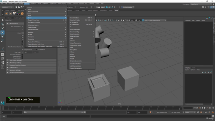Image resolution: width=215 pixels, height=121 pixels.
Task: Click the outliner layout icon in toolbox
Action: point(2,67)
